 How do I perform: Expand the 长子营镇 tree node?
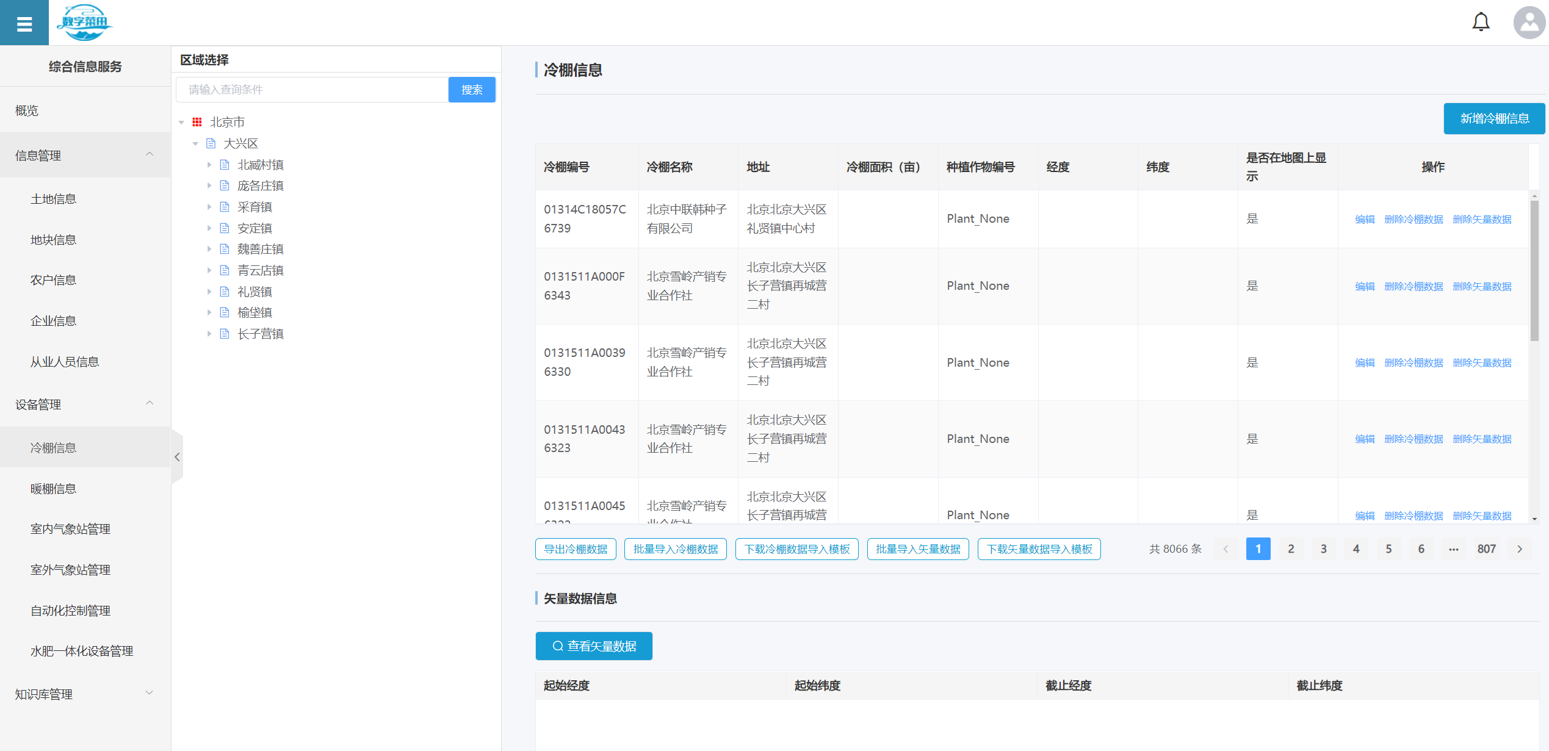click(209, 334)
